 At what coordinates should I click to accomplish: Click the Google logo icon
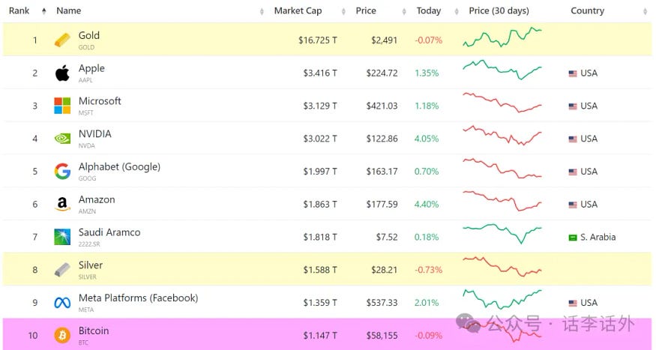62,172
